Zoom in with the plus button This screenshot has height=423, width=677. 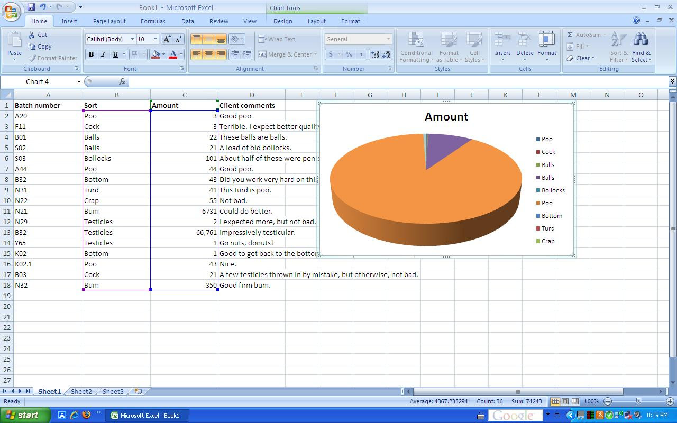coord(670,401)
